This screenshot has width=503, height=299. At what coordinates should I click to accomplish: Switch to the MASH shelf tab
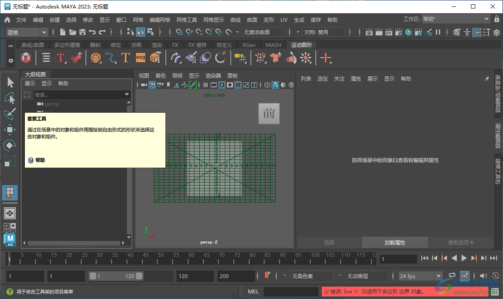274,45
